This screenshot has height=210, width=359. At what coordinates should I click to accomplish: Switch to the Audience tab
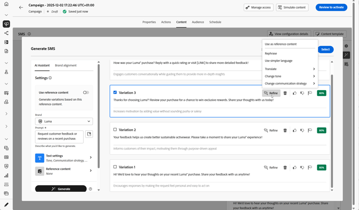coord(198,22)
